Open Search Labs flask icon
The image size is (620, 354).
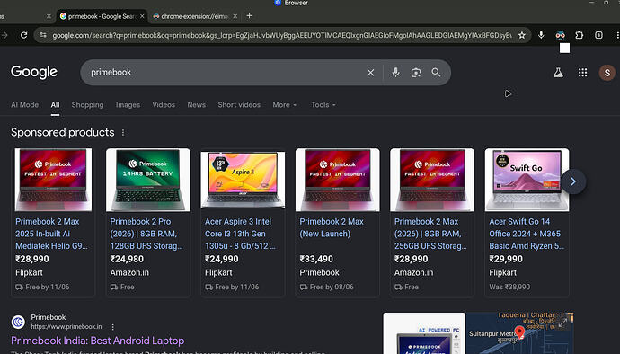click(x=558, y=73)
